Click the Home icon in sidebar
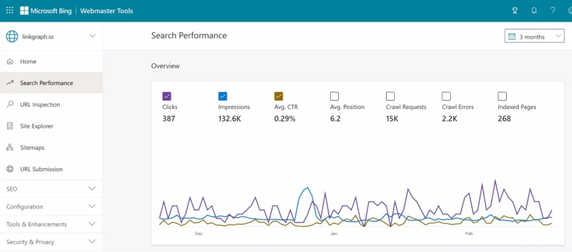 click(9, 61)
